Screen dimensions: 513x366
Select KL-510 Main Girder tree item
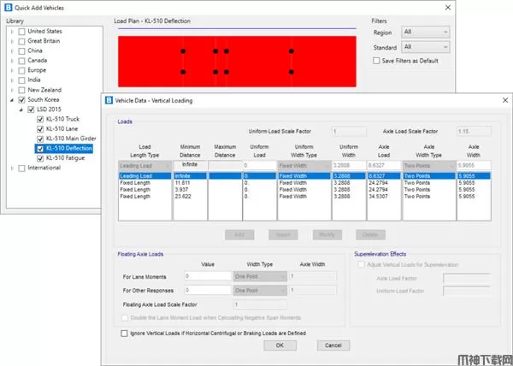tap(74, 139)
